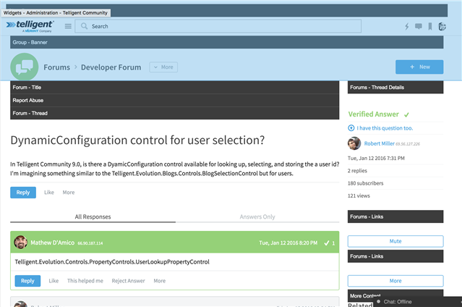
Task: Open the hamburger site menu
Action: click(68, 26)
